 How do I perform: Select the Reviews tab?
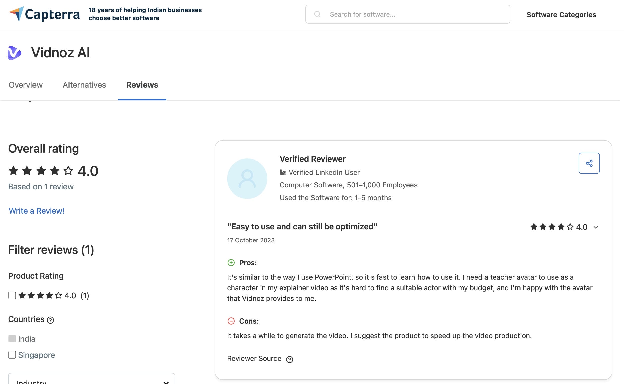[142, 85]
